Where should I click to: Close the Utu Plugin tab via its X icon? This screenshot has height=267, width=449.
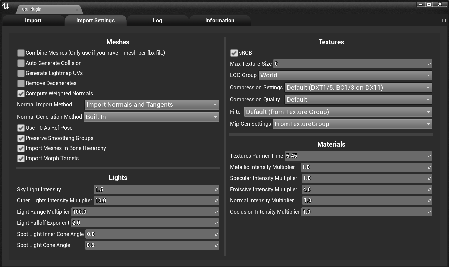coord(77,9)
